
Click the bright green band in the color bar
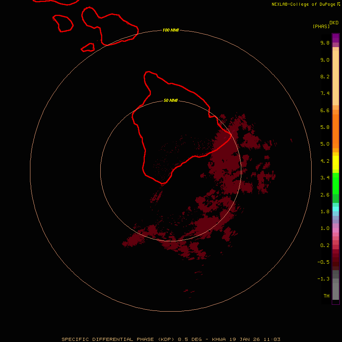(336, 184)
